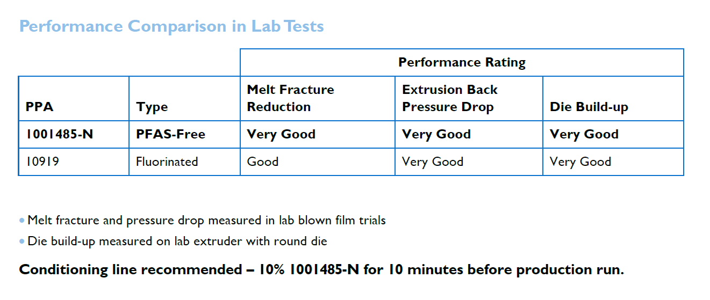710x300 pixels.
Task: Click 1001485-N's Melt Fracture 'Very Good' rating
Action: coord(281,134)
